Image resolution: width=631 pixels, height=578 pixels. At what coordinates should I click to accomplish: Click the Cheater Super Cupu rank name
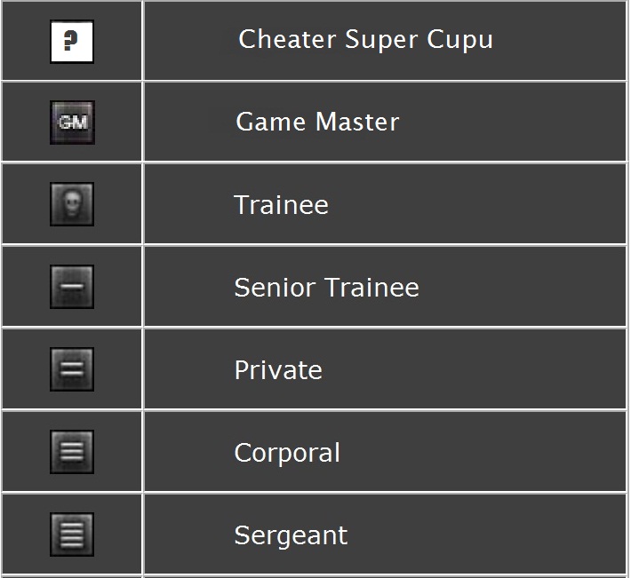coord(365,40)
